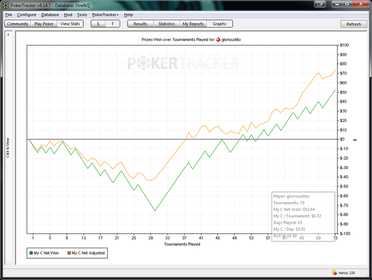Screen dimensions: 372x280
Task: Click the orange My C Net Adjusted legend swatch
Action: (x=69, y=253)
